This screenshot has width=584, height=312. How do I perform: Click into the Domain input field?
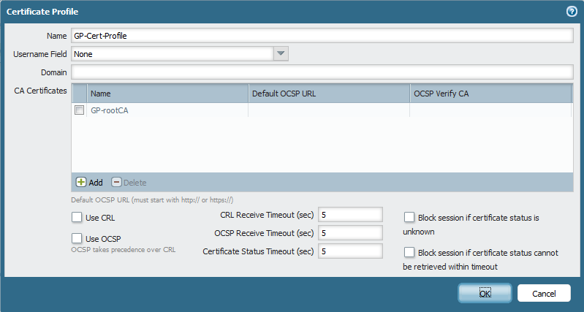coord(322,72)
